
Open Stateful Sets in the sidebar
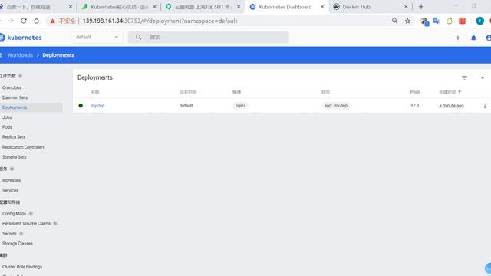click(x=14, y=157)
